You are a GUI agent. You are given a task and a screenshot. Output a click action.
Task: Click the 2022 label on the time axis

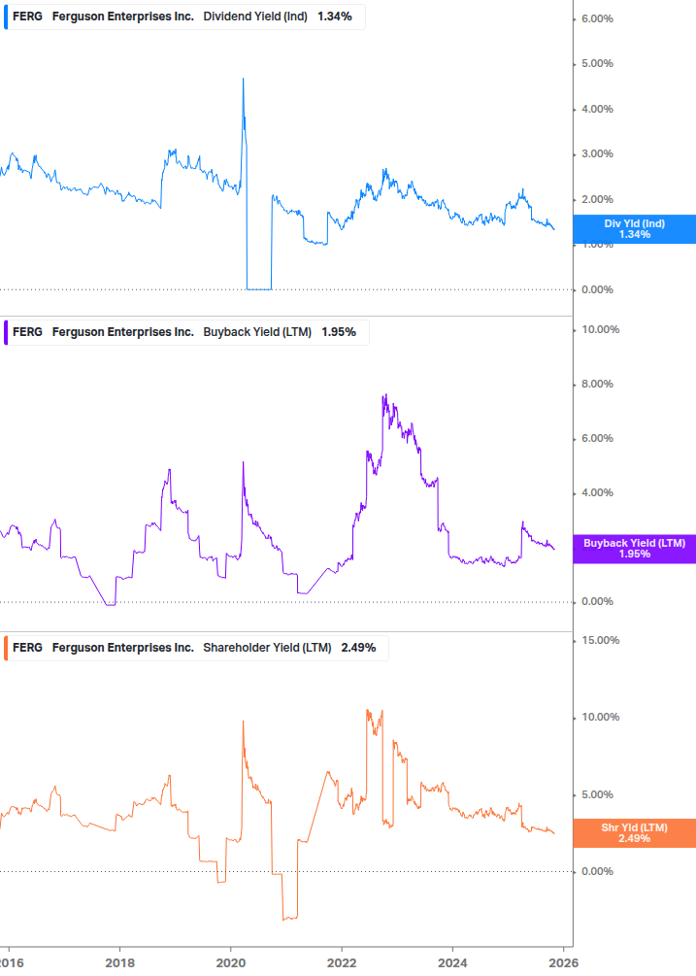(342, 962)
